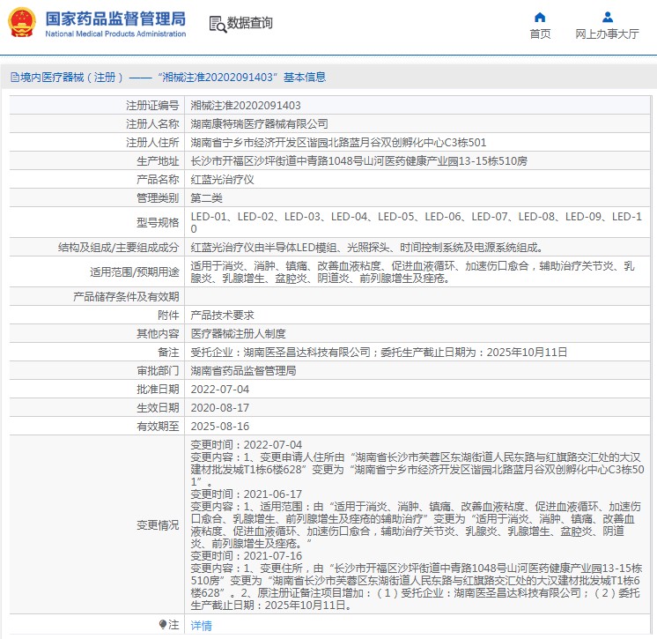Click the lightbulb icon beside 注

point(163,624)
